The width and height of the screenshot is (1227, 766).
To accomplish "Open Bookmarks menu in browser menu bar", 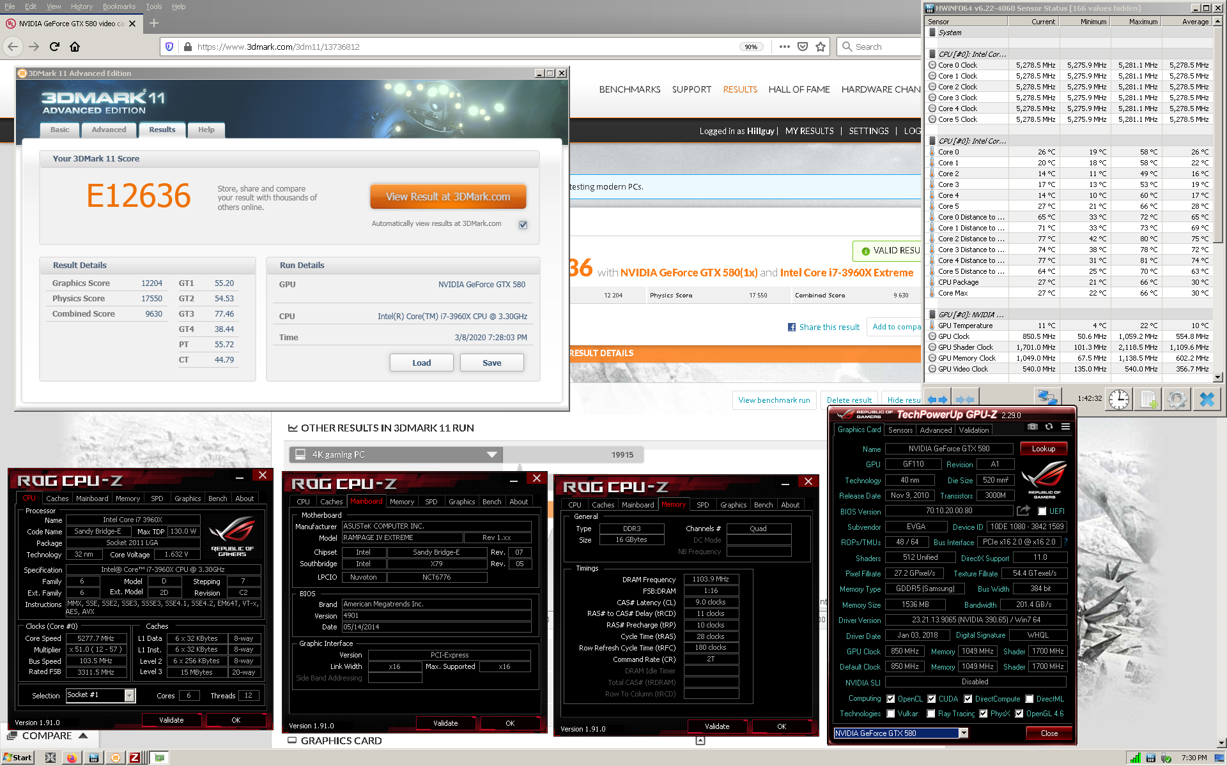I will [x=119, y=6].
